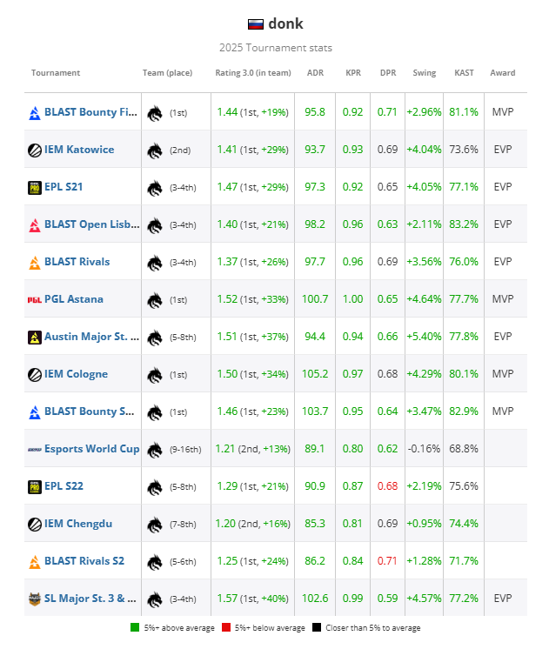The height and width of the screenshot is (649, 549).
Task: Click the PGL Astana tournament logo
Action: 34,299
